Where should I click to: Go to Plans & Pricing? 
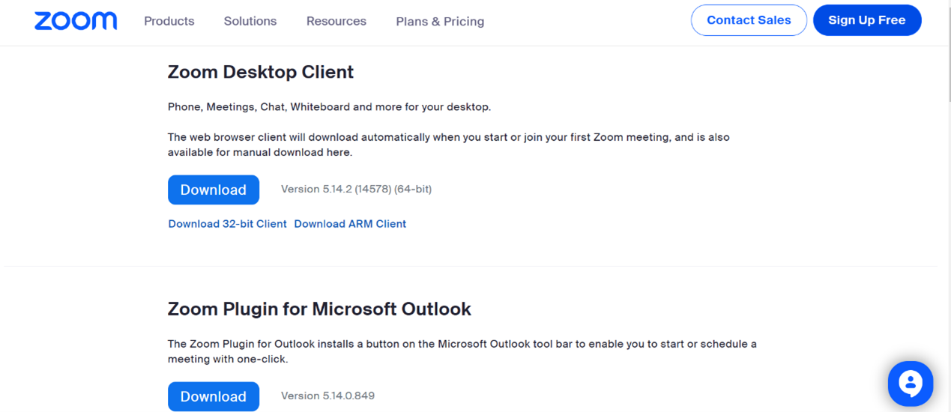click(440, 22)
